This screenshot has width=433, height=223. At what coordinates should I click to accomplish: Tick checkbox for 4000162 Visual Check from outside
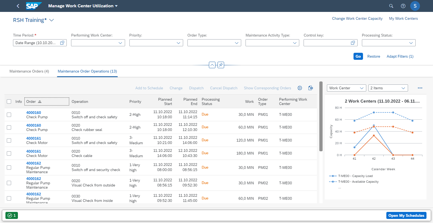[x=9, y=183]
